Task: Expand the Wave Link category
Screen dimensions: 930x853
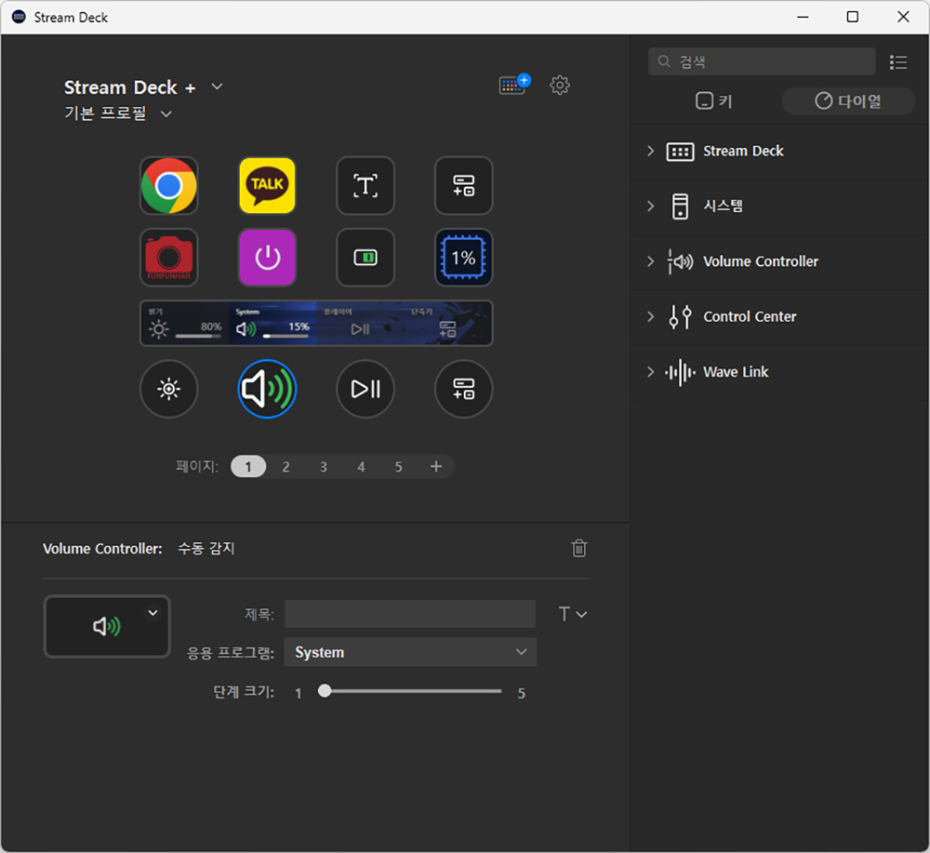Action: 651,371
